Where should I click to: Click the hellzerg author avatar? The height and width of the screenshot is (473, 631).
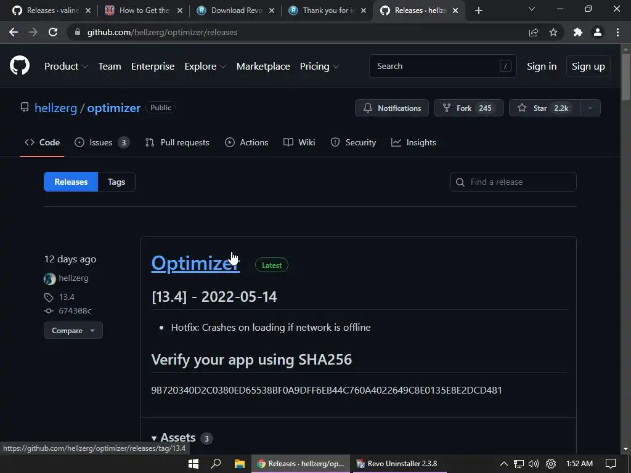(x=49, y=278)
